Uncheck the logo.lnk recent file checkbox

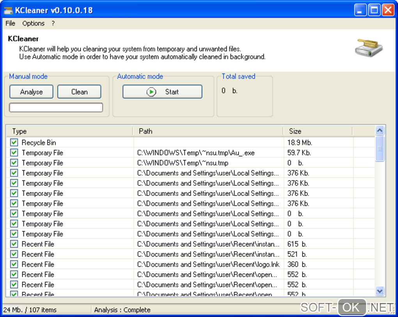click(x=14, y=264)
